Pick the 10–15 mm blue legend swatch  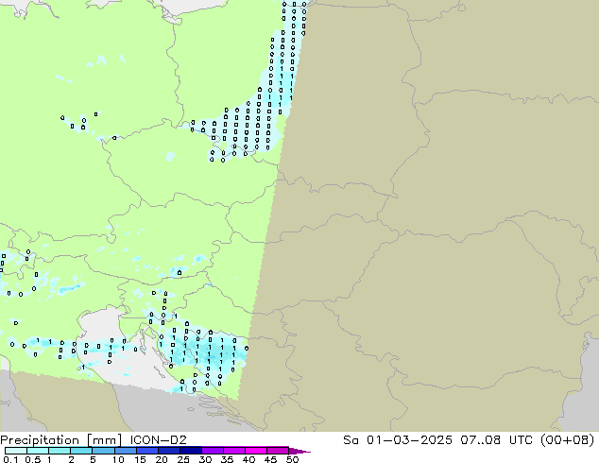tap(125, 451)
